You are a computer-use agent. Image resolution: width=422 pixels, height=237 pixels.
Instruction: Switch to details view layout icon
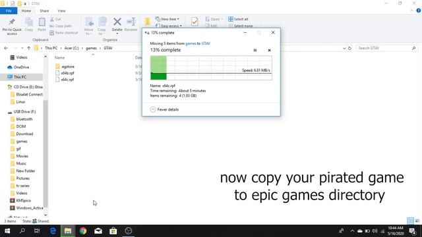click(410, 221)
